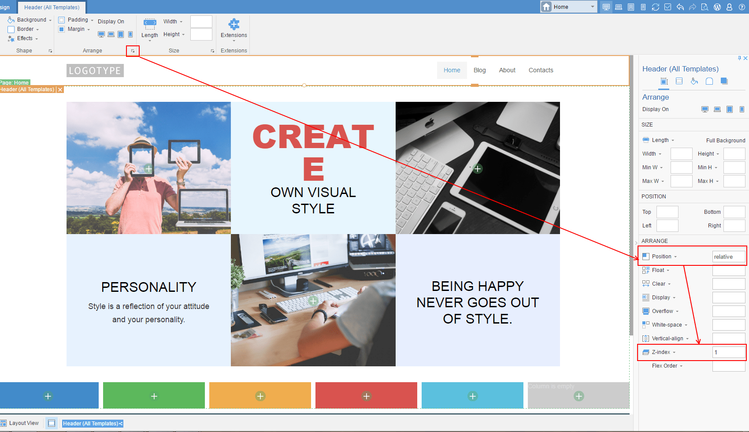This screenshot has height=432, width=749.
Task: Add content to the red column
Action: coord(367,396)
